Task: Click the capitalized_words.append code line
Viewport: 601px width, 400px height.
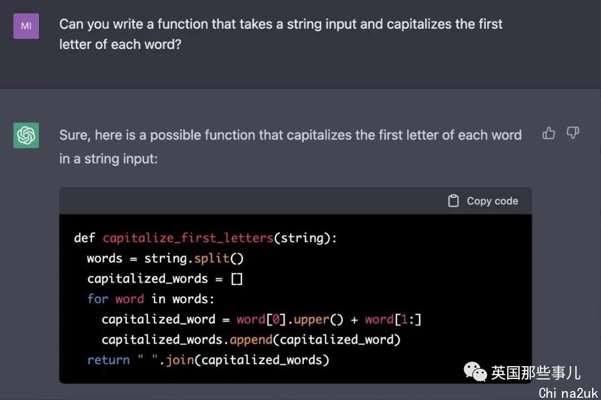Action: 251,339
